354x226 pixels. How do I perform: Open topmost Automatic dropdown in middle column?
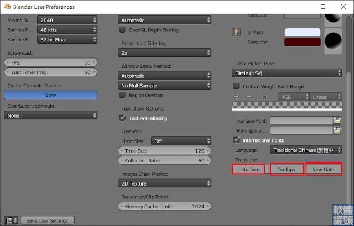[x=164, y=20]
